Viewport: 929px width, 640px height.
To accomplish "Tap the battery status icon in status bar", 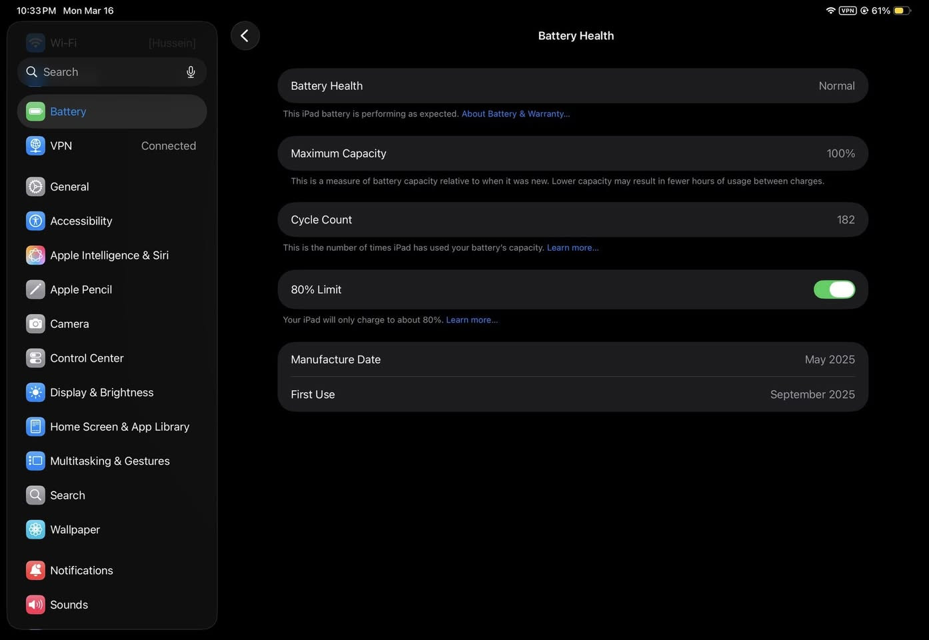I will [x=902, y=11].
